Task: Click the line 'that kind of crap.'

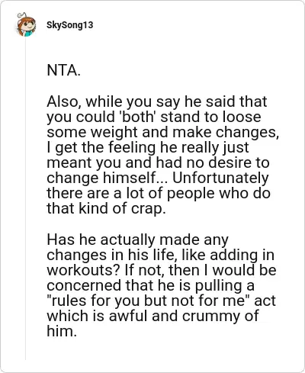Action: [x=106, y=209]
